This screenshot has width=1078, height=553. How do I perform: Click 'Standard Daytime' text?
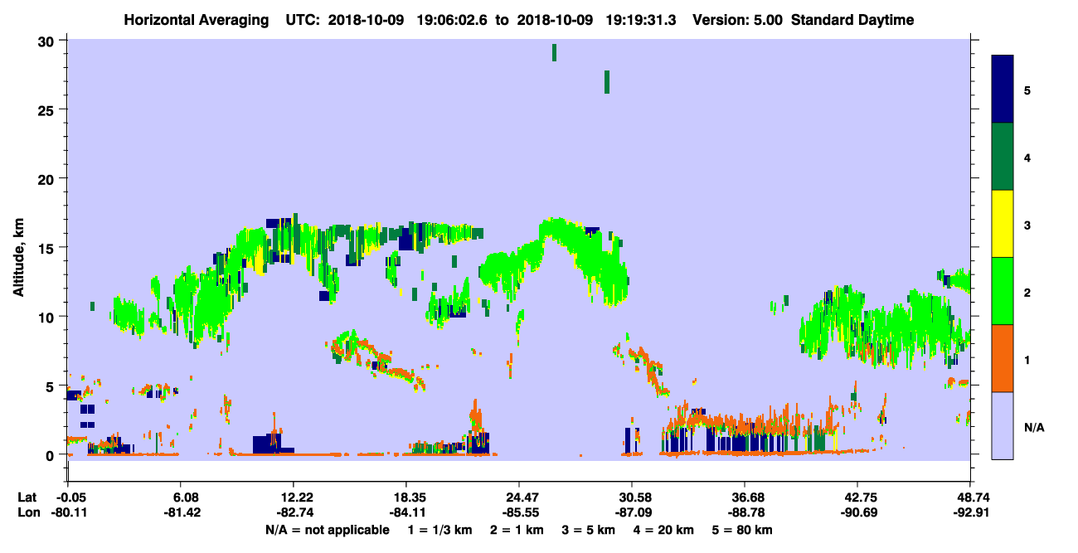click(852, 20)
